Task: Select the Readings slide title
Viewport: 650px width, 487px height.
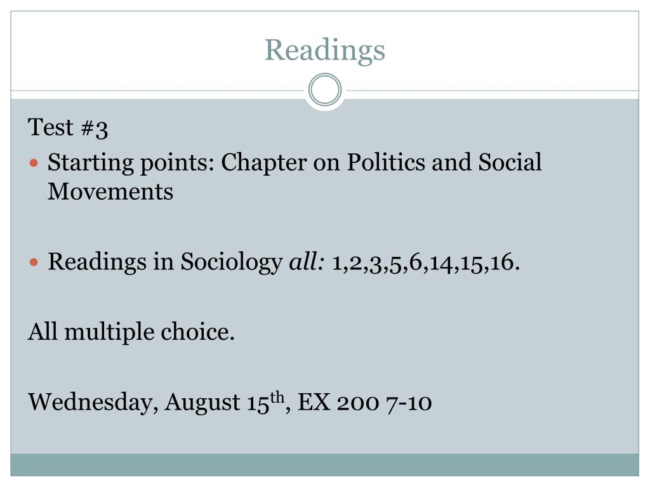Action: point(325,50)
